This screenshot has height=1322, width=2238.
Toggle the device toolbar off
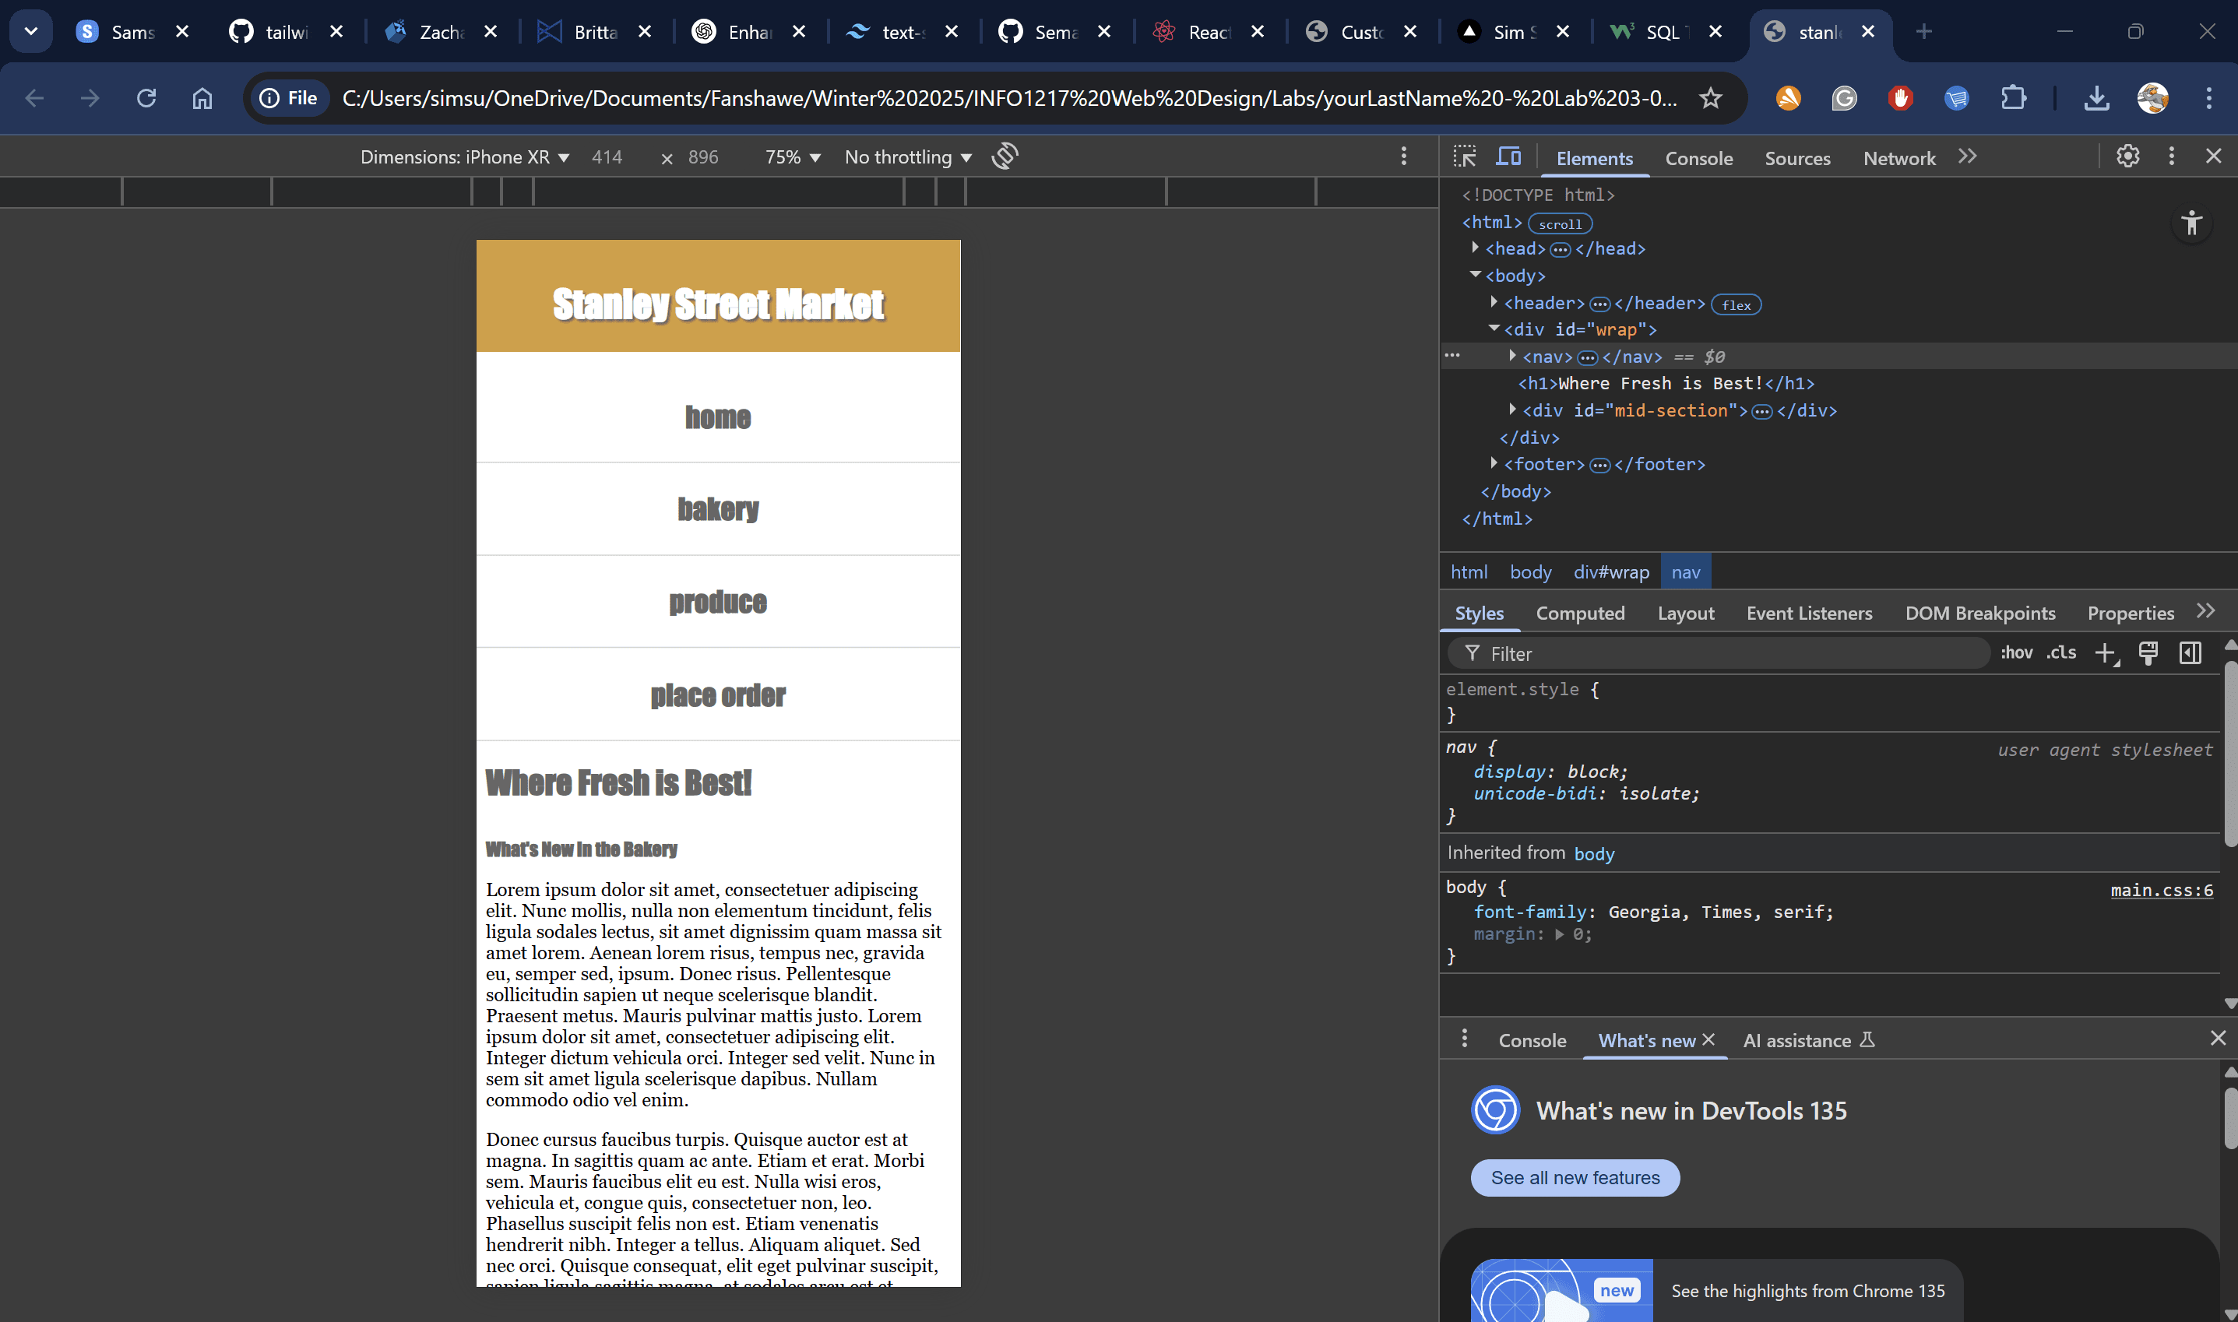pyautogui.click(x=1508, y=156)
